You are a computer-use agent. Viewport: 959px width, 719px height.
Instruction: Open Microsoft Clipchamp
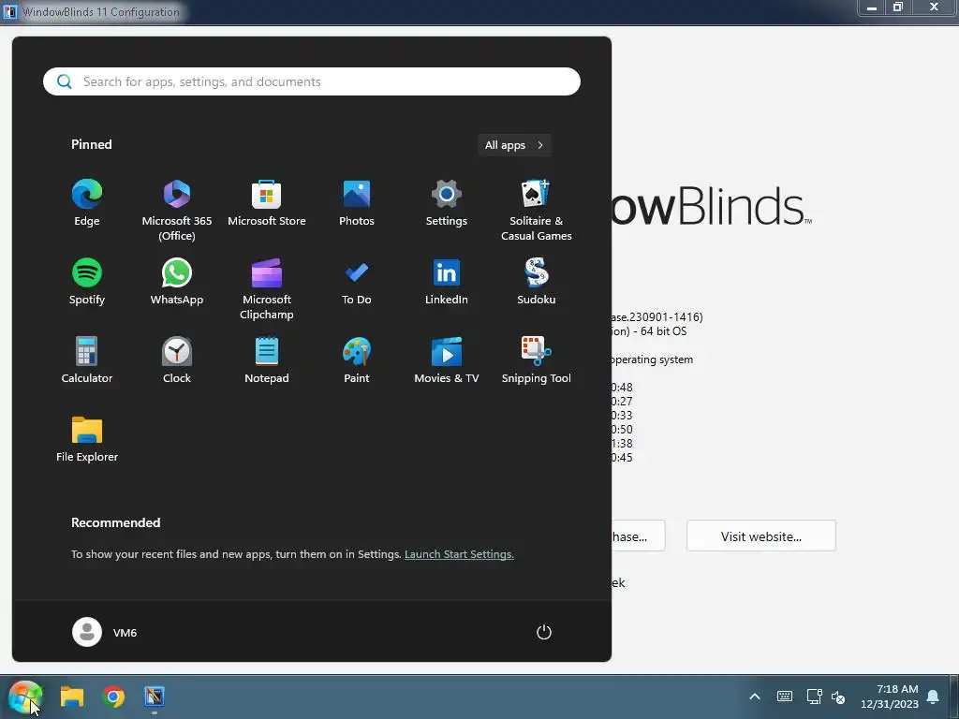click(267, 289)
